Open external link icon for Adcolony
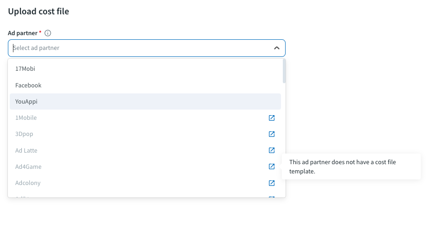The height and width of the screenshot is (234, 430). (272, 183)
